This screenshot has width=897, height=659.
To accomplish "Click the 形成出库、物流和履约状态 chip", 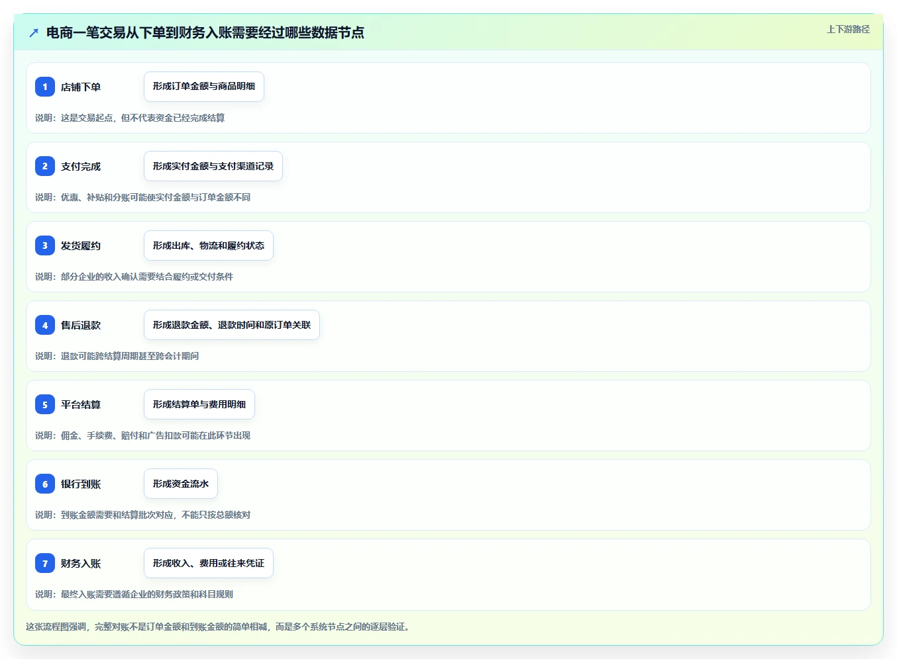I will pyautogui.click(x=209, y=245).
